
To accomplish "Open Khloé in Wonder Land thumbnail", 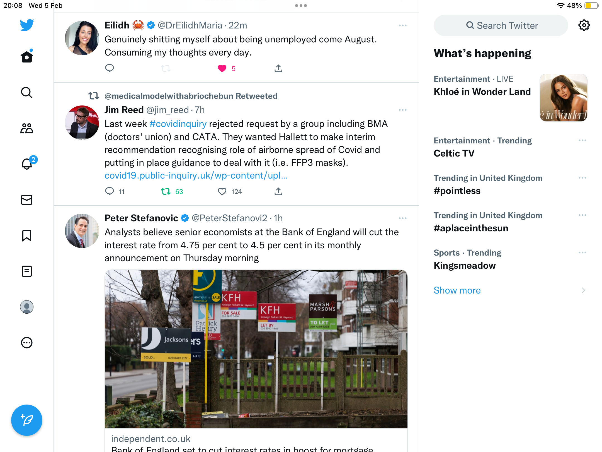I will (564, 98).
